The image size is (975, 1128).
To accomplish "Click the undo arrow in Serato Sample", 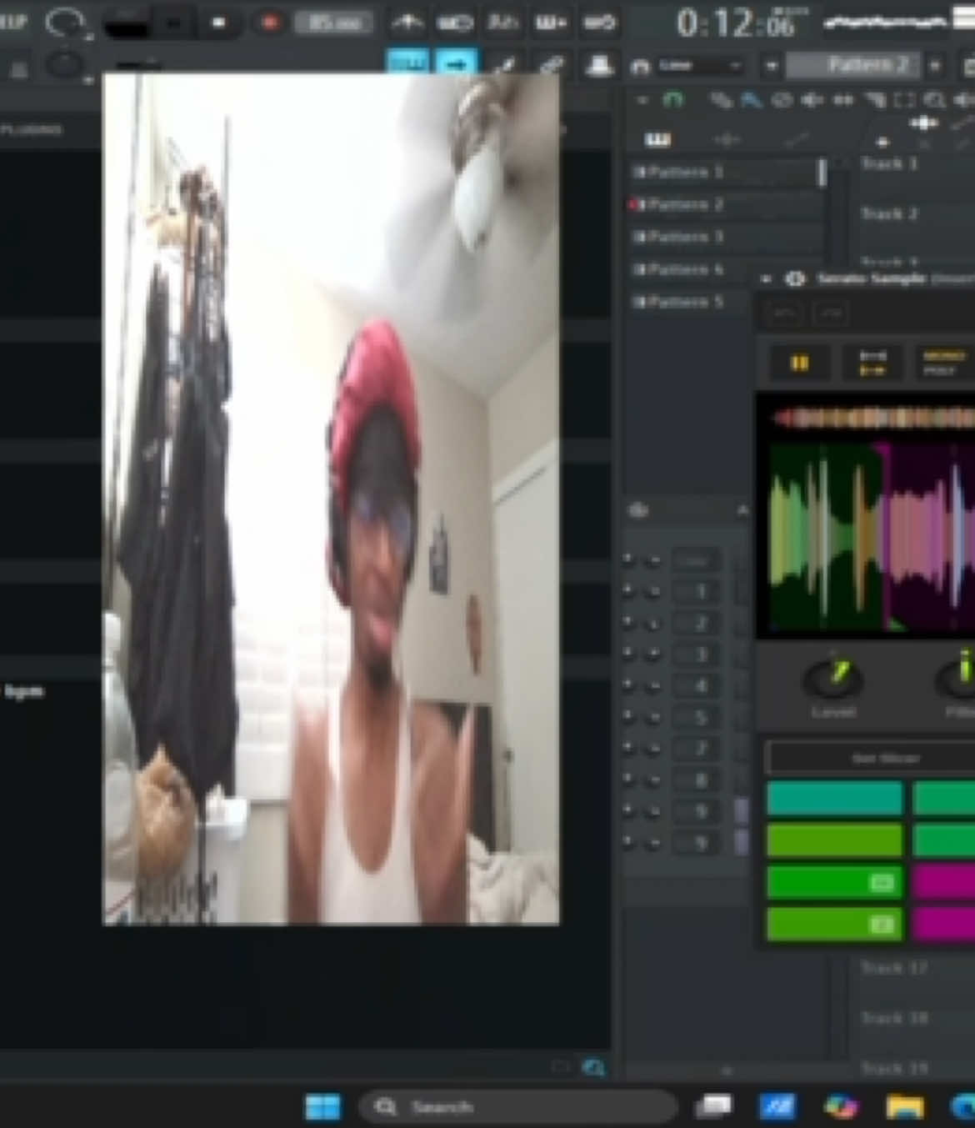I will tap(784, 313).
